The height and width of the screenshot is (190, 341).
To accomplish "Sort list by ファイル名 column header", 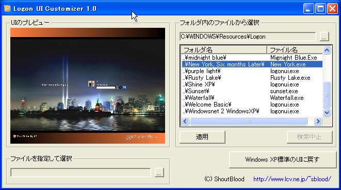I will point(295,50).
